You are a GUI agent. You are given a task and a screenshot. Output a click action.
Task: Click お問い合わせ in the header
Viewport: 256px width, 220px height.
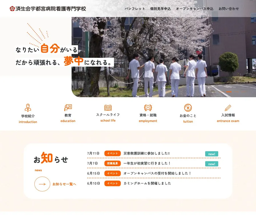click(229, 9)
